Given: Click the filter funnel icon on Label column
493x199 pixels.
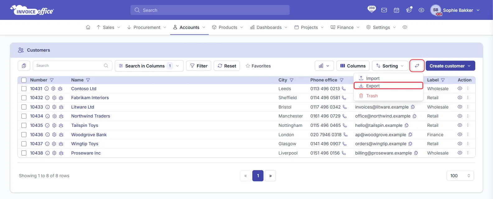Looking at the screenshot, I should click(x=443, y=80).
